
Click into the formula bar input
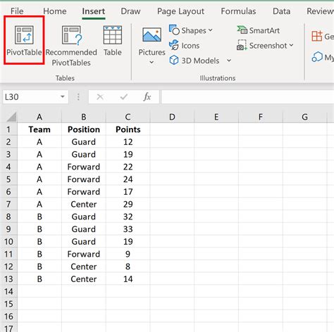247,97
